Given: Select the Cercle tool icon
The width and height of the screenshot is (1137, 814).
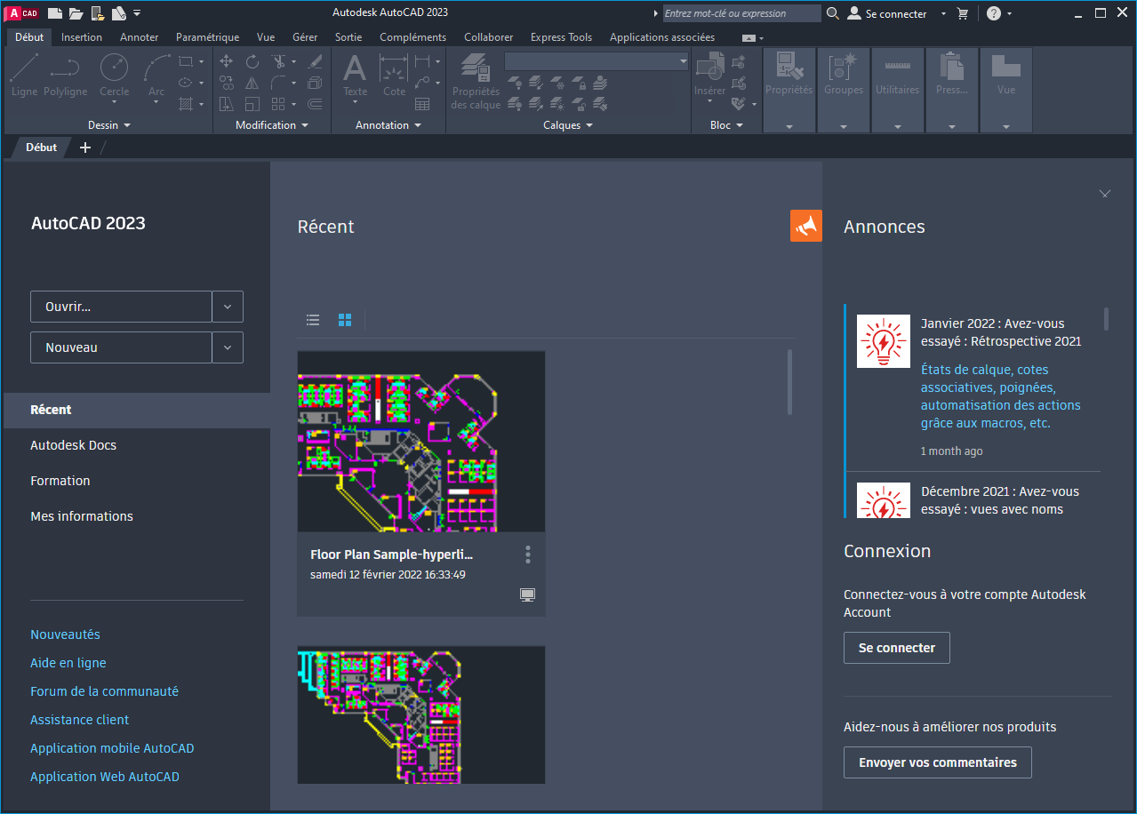Looking at the screenshot, I should (114, 68).
